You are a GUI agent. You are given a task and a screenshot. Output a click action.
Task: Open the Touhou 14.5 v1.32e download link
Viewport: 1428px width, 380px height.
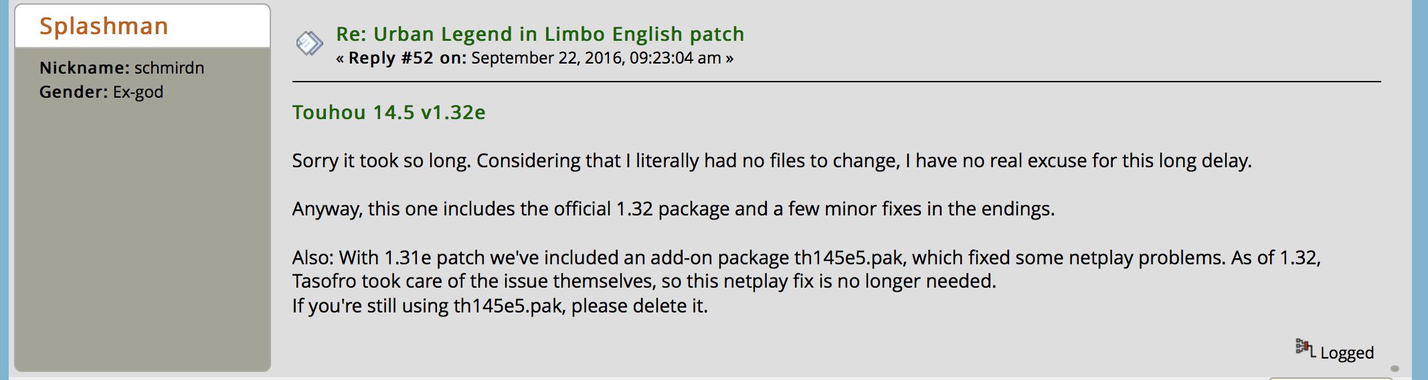pos(389,112)
